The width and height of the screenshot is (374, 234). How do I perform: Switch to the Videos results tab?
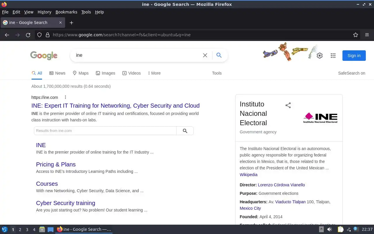pyautogui.click(x=131, y=73)
